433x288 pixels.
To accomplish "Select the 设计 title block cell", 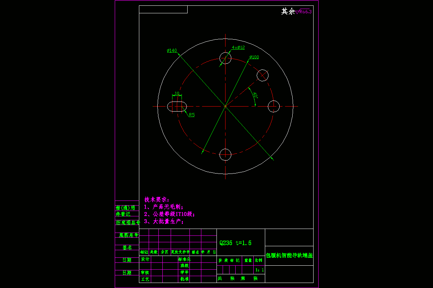I will 145,259.
